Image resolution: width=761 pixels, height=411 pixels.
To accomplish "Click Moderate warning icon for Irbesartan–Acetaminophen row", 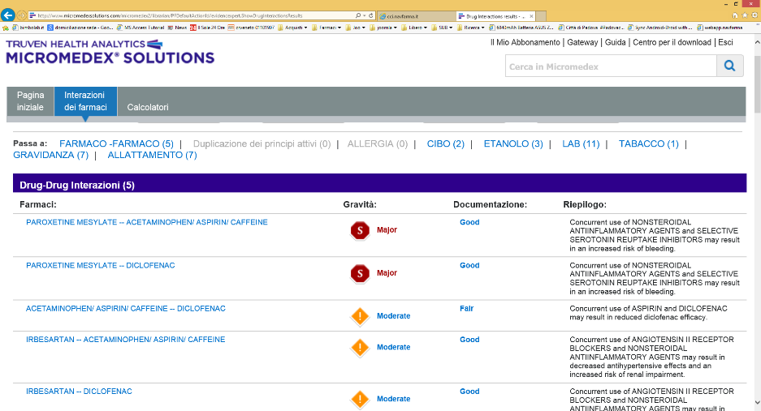I will pyautogui.click(x=360, y=348).
